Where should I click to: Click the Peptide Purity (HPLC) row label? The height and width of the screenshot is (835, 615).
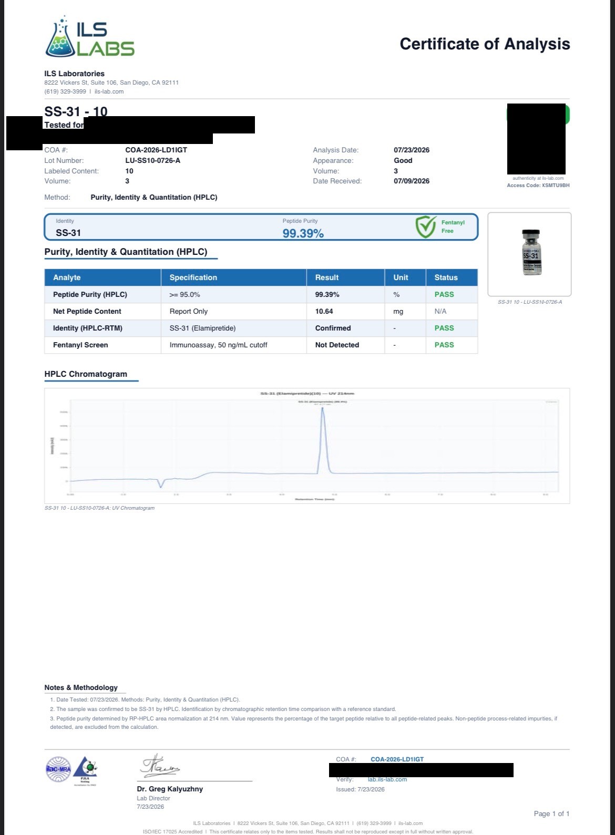tap(90, 294)
